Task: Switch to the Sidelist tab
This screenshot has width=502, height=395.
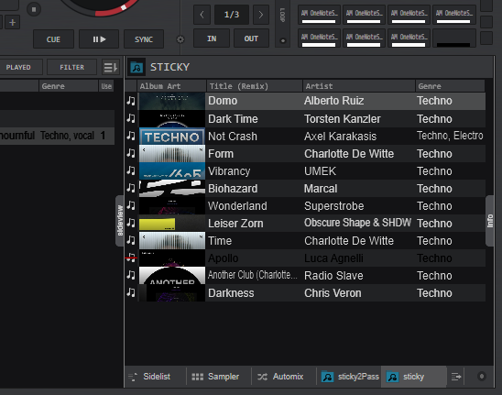Action: pos(156,377)
